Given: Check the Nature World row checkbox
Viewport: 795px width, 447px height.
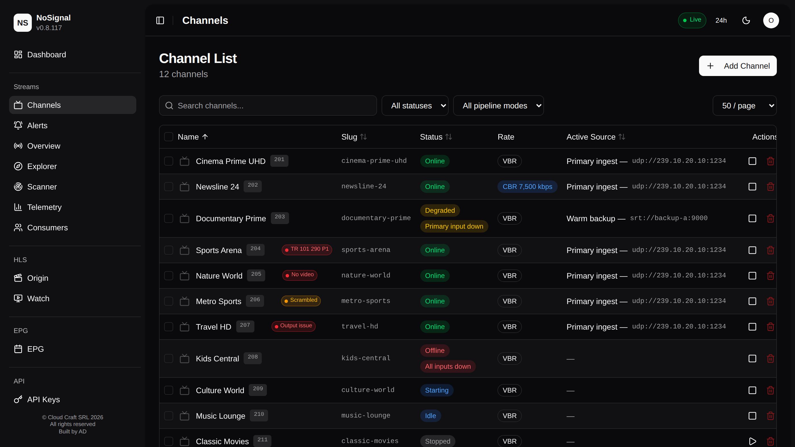Looking at the screenshot, I should click(x=168, y=276).
